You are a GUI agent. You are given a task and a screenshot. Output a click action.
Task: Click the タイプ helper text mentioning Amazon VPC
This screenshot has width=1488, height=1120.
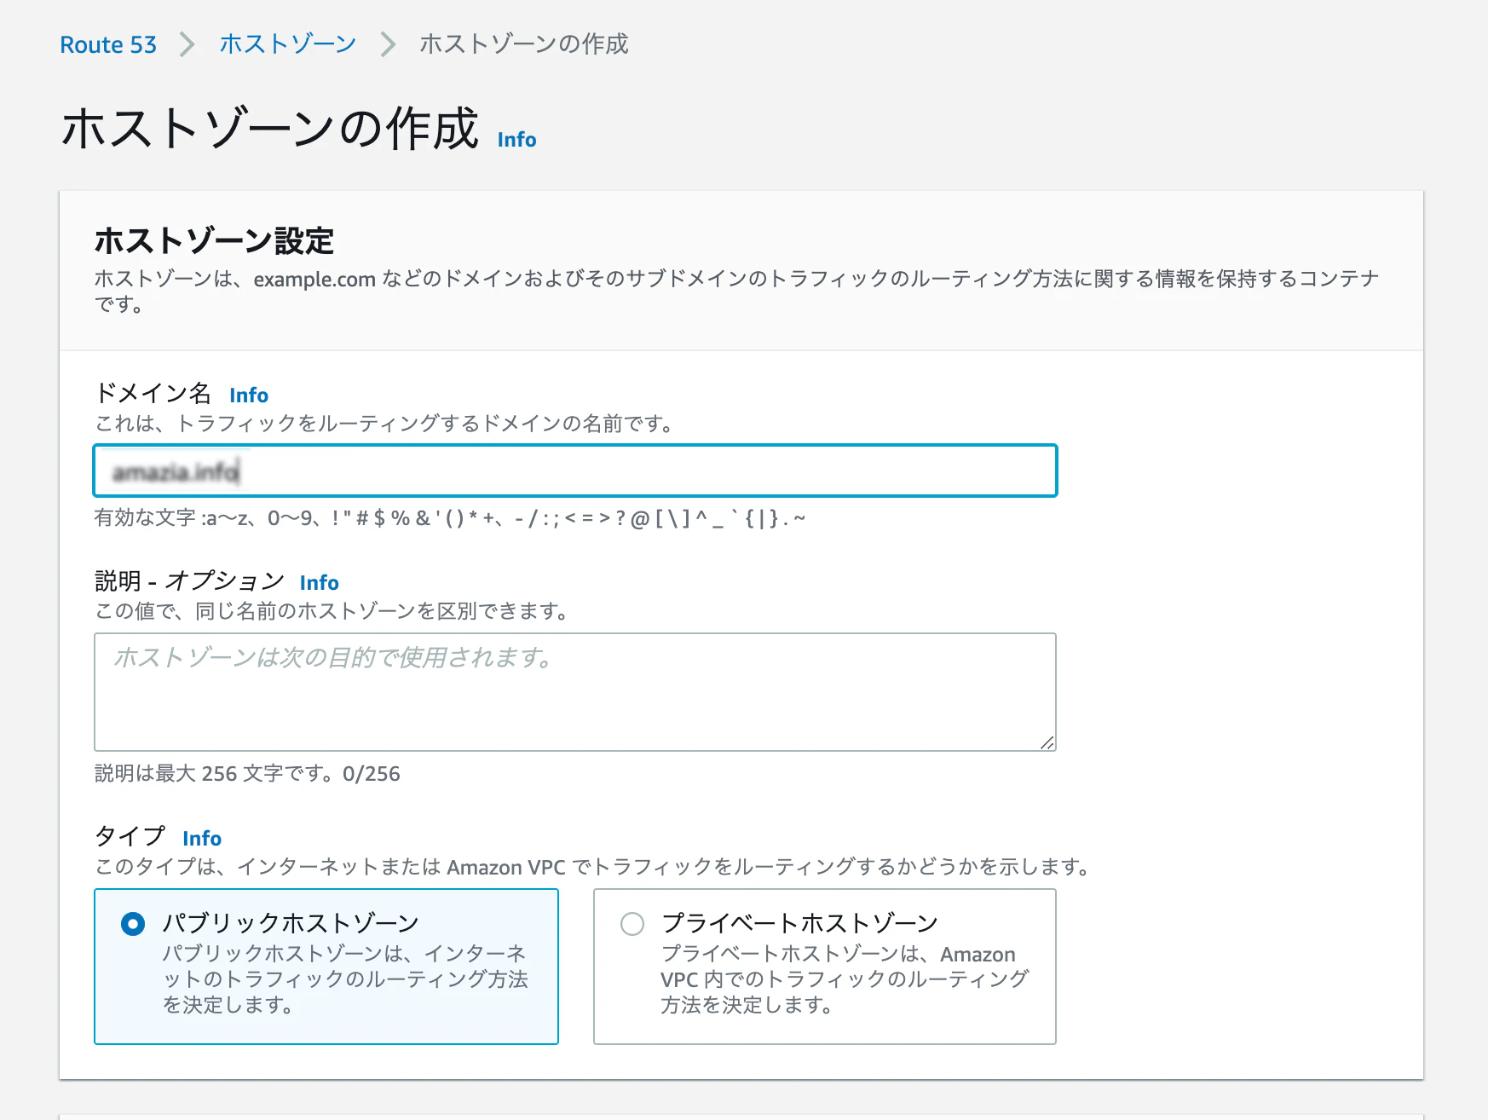[x=593, y=867]
